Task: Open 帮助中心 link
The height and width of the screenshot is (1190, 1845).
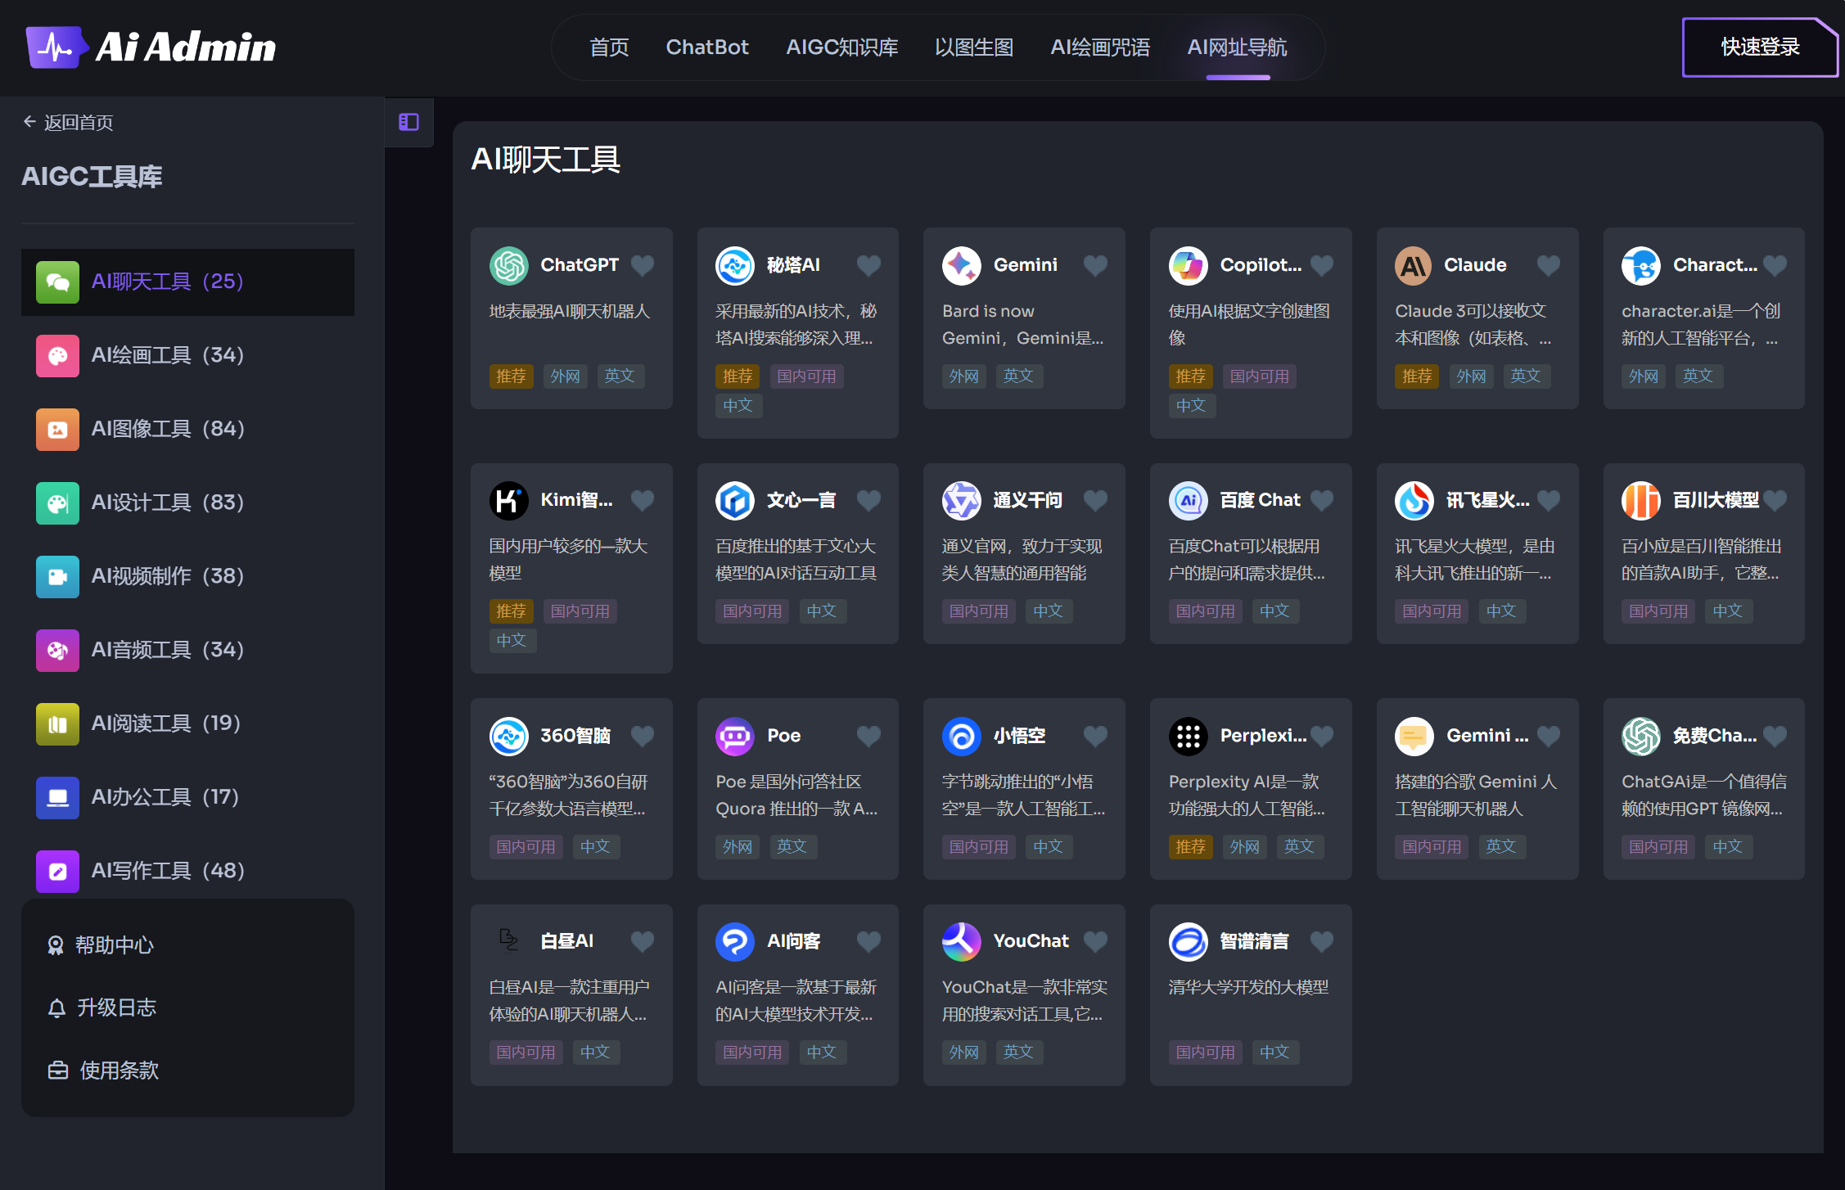Action: 101,945
